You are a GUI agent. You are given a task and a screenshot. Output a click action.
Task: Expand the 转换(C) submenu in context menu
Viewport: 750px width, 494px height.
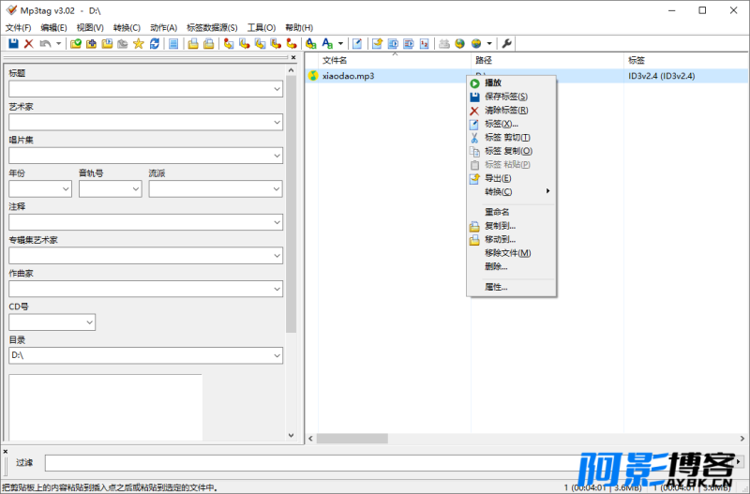point(511,192)
